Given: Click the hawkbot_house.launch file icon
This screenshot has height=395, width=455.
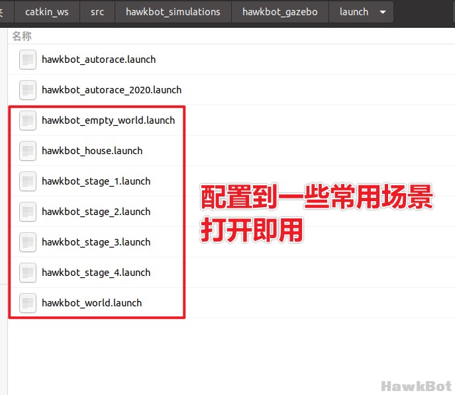Looking at the screenshot, I should point(28,151).
